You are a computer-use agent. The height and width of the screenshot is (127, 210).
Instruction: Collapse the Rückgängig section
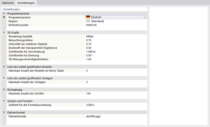pos(4,89)
